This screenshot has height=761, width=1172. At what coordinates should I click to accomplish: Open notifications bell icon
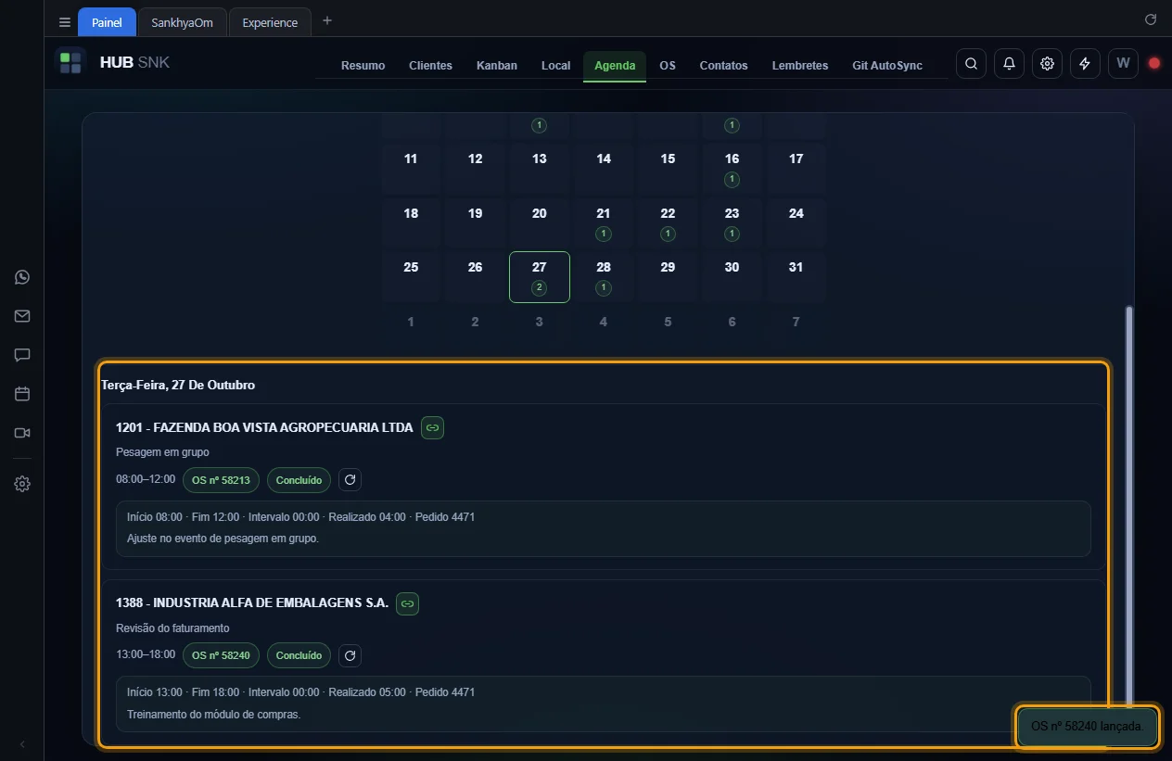tap(1009, 63)
